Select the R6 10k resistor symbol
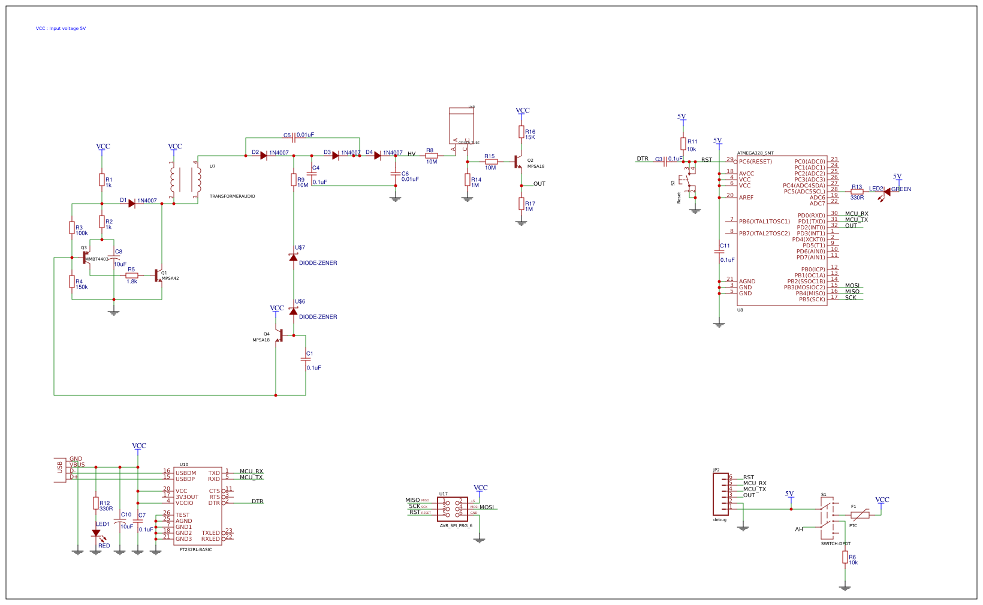Screen dimensions: 983x605 (845, 557)
